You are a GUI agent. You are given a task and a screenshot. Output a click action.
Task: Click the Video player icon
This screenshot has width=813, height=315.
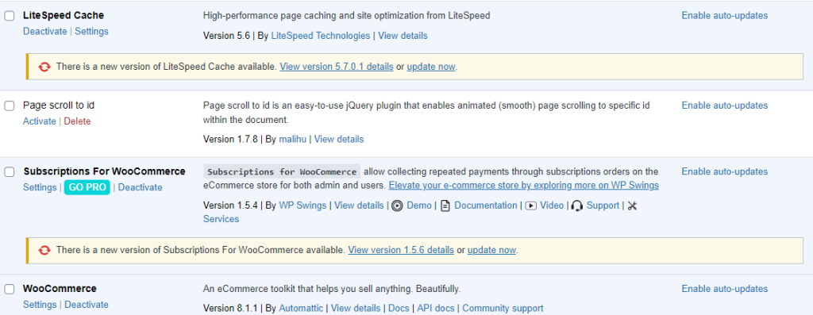pyautogui.click(x=530, y=206)
